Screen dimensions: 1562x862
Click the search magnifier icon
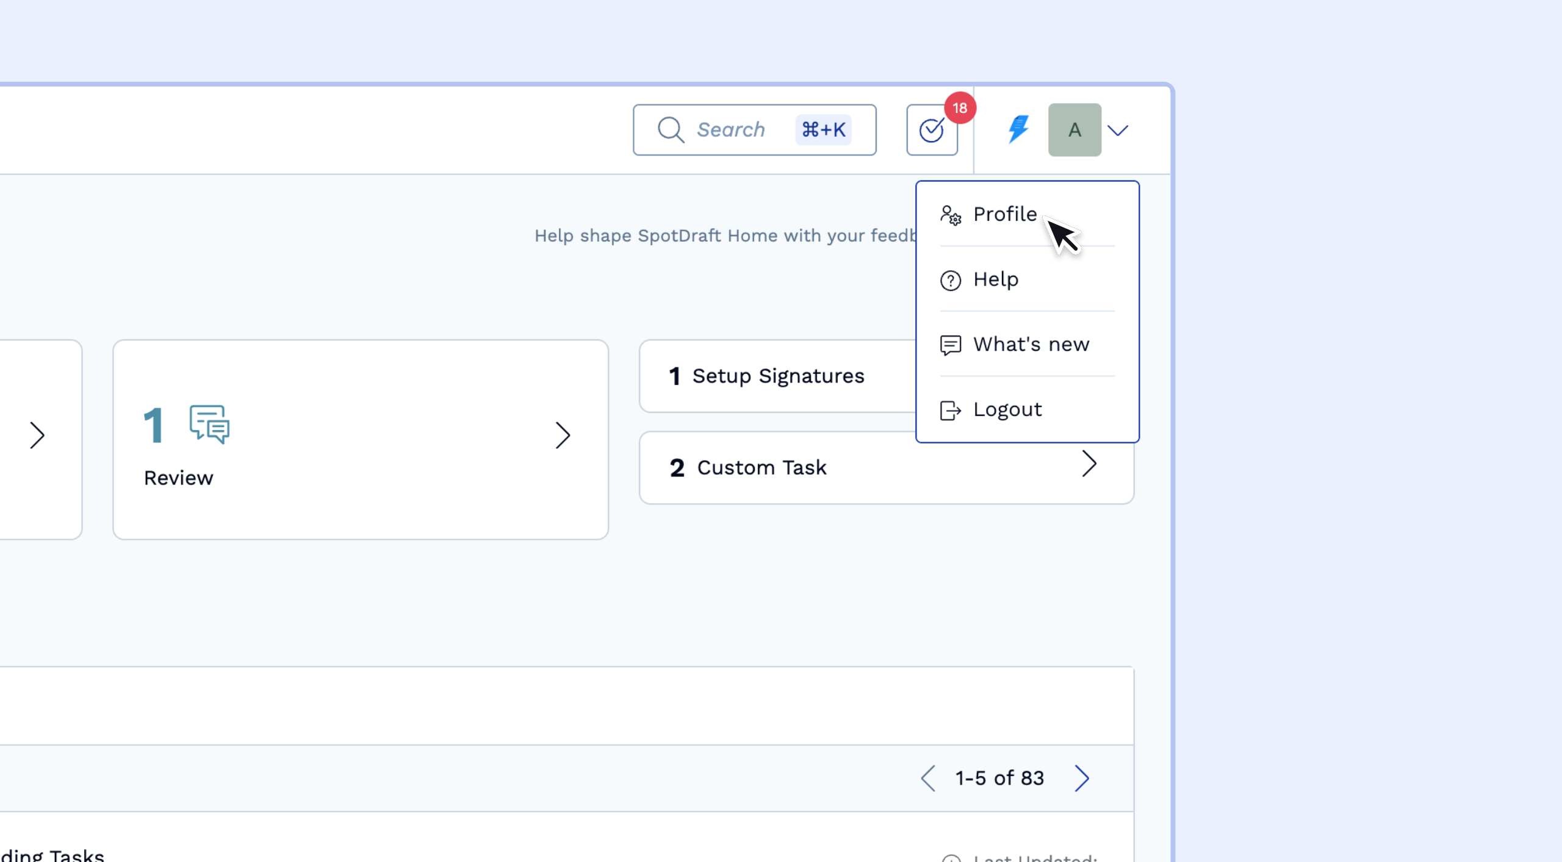pyautogui.click(x=671, y=130)
